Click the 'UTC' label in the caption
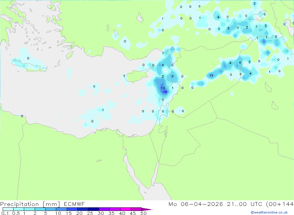This screenshot has height=215, width=294. (256, 204)
